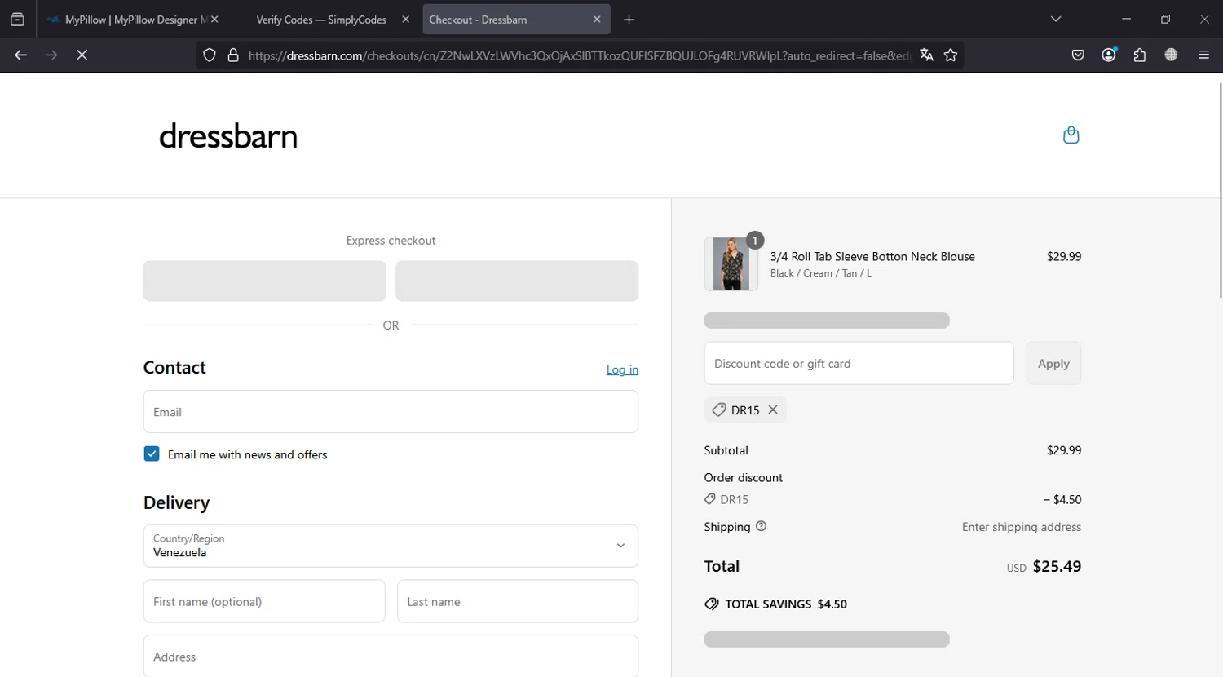1223x677 pixels.
Task: Focus the Last name field
Action: click(518, 601)
